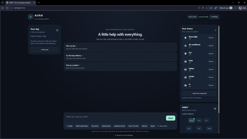Enable the Read replies checkbox
Screen dimensions: 247x139
158,126
